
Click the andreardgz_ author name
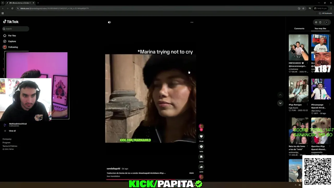click(294, 152)
